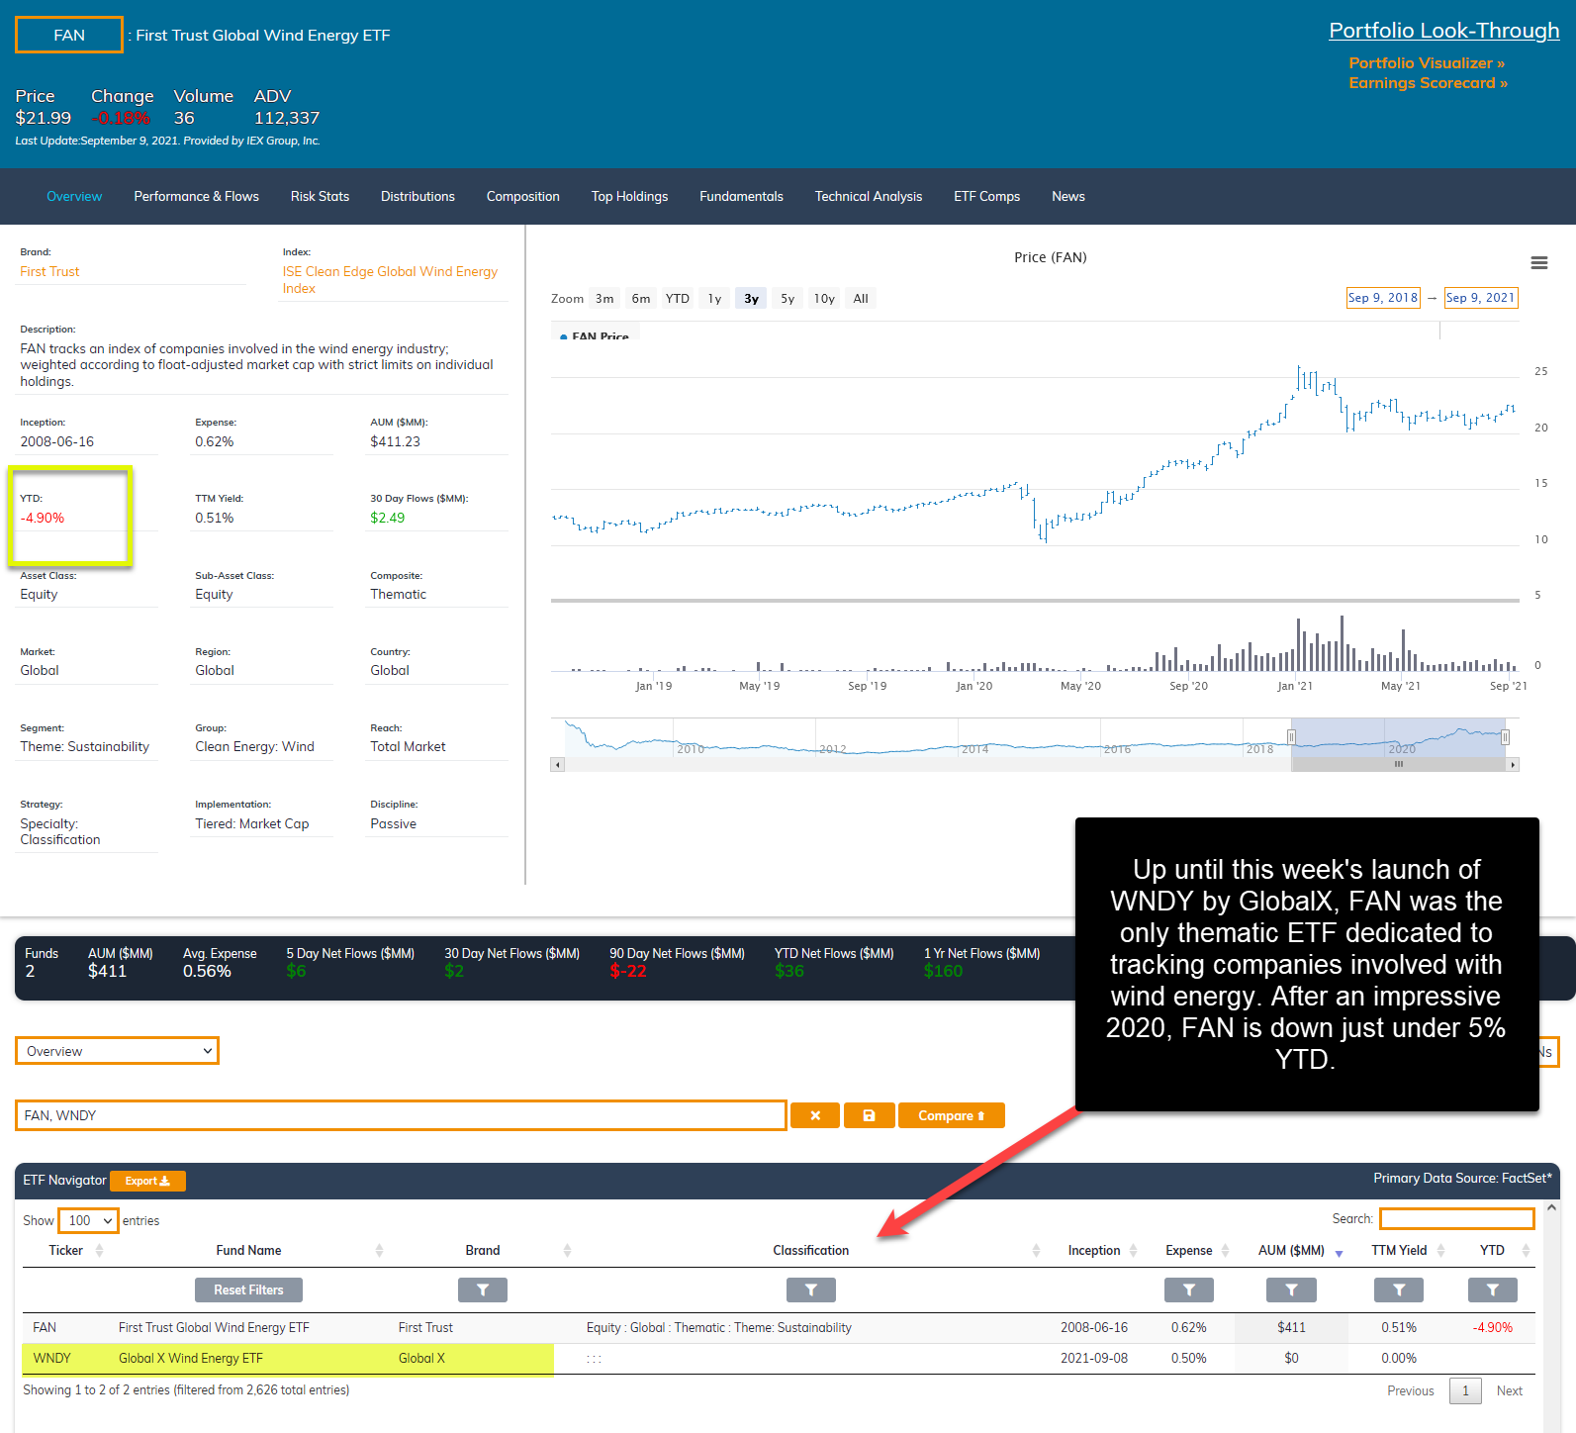
Task: Set chart zoom to 3m
Action: coord(604,298)
